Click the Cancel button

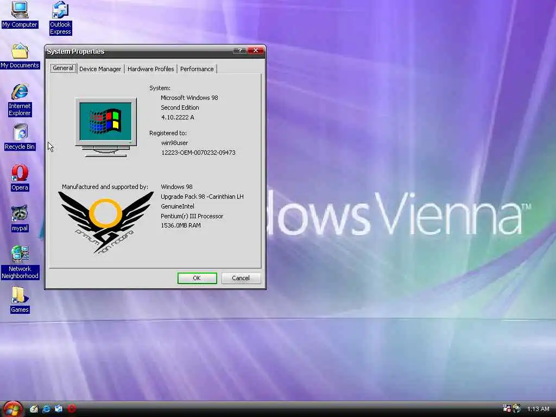pos(241,278)
